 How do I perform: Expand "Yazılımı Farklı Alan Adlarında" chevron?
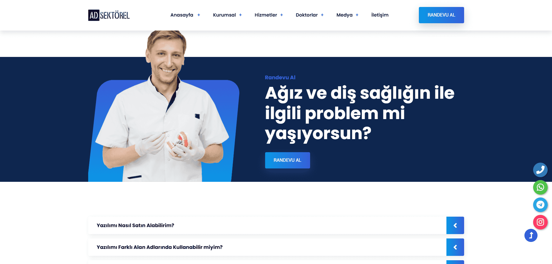click(455, 247)
